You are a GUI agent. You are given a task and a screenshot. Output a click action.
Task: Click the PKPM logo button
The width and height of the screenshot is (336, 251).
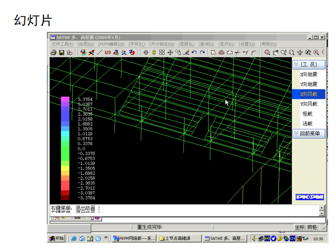pos(310,197)
